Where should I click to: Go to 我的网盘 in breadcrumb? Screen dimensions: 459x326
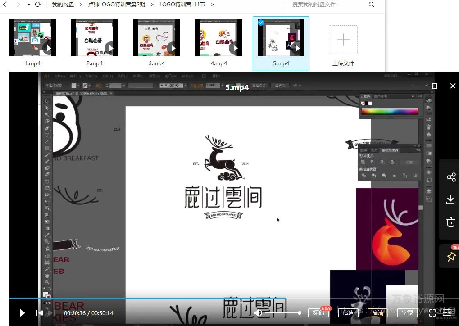(63, 5)
